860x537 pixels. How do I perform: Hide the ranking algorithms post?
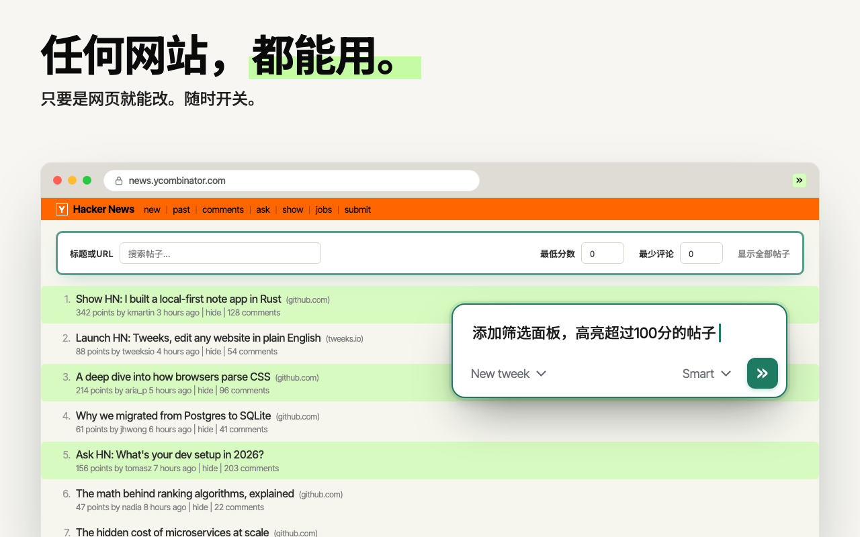pos(200,507)
